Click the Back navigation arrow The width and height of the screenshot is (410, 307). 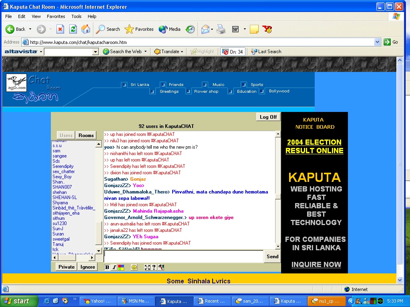click(x=10, y=29)
